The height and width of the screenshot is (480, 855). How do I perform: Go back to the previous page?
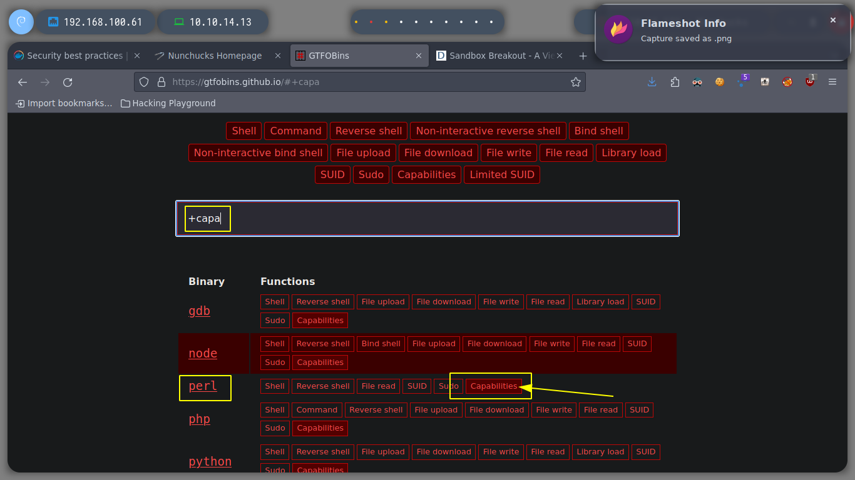click(23, 82)
